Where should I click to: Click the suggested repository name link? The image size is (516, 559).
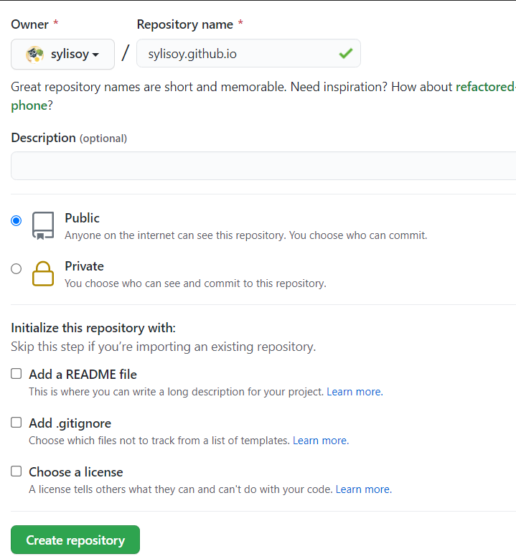(x=485, y=87)
